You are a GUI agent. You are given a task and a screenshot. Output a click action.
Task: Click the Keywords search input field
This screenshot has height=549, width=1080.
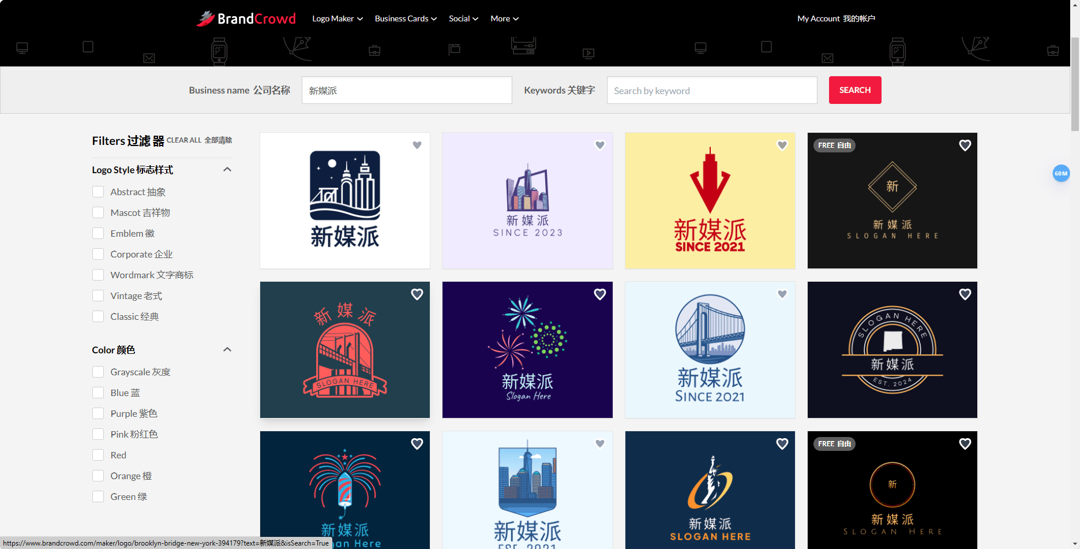pyautogui.click(x=711, y=90)
